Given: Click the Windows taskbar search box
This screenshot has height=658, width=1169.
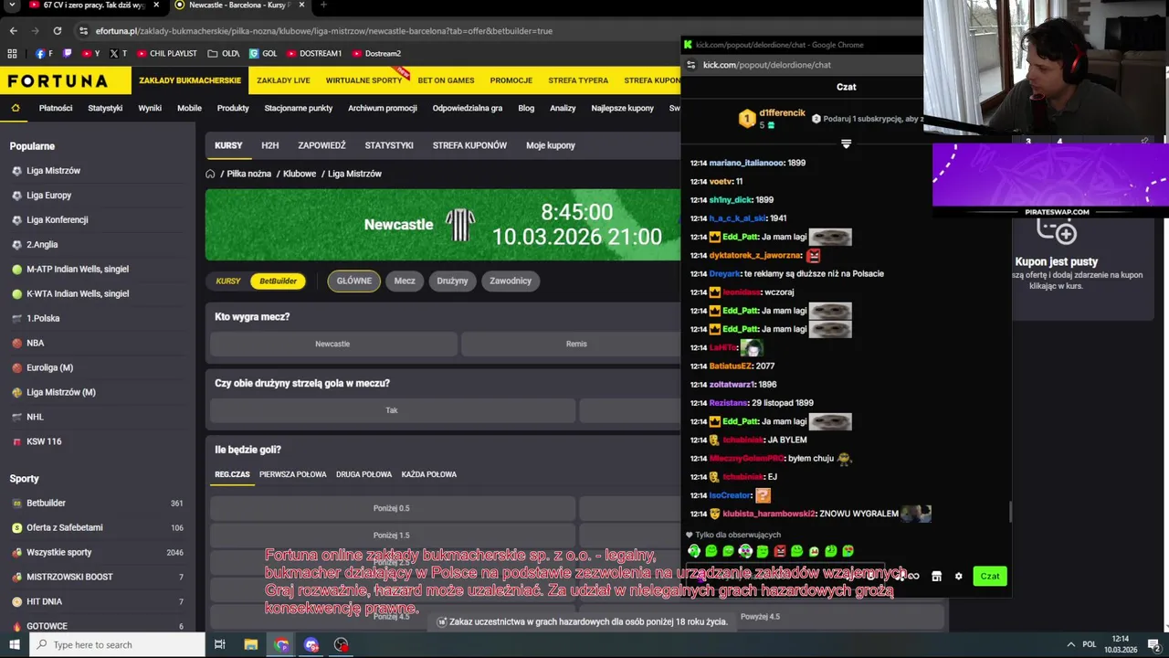Looking at the screenshot, I should 117,644.
